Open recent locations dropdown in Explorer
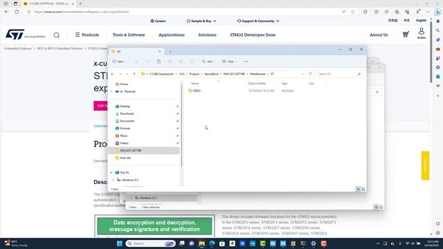Screen dimensions: 443x249 127,74
